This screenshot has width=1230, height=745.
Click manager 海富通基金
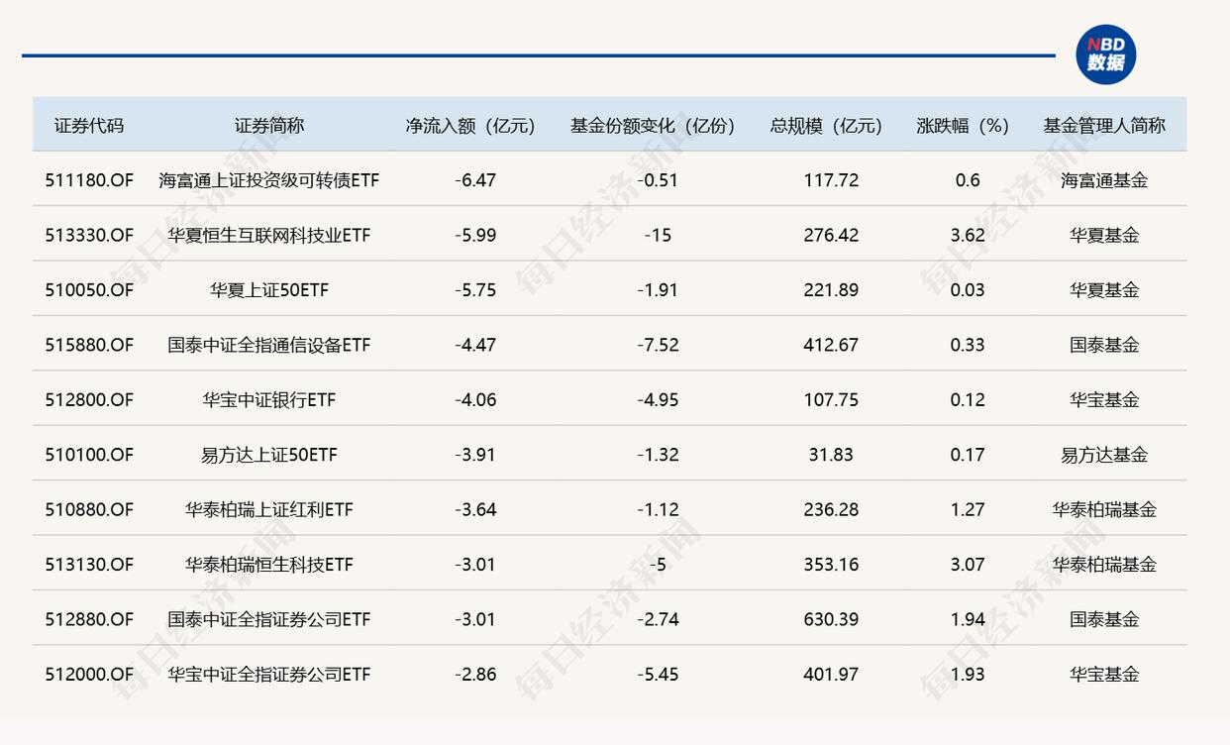pyautogui.click(x=1104, y=180)
